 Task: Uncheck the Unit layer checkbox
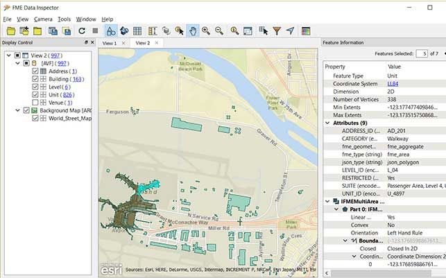pyautogui.click(x=35, y=95)
